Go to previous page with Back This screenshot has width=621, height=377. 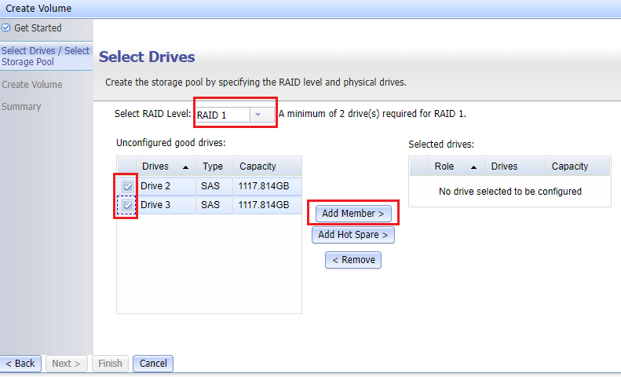point(20,364)
